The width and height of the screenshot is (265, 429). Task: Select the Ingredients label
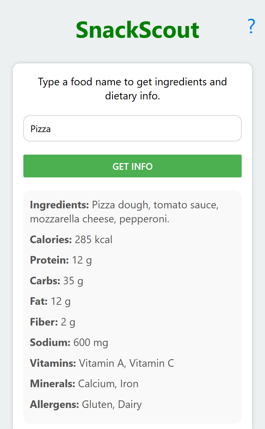click(x=59, y=205)
